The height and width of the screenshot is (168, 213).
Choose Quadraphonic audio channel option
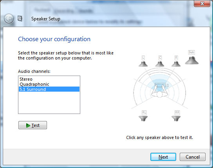click(x=49, y=84)
